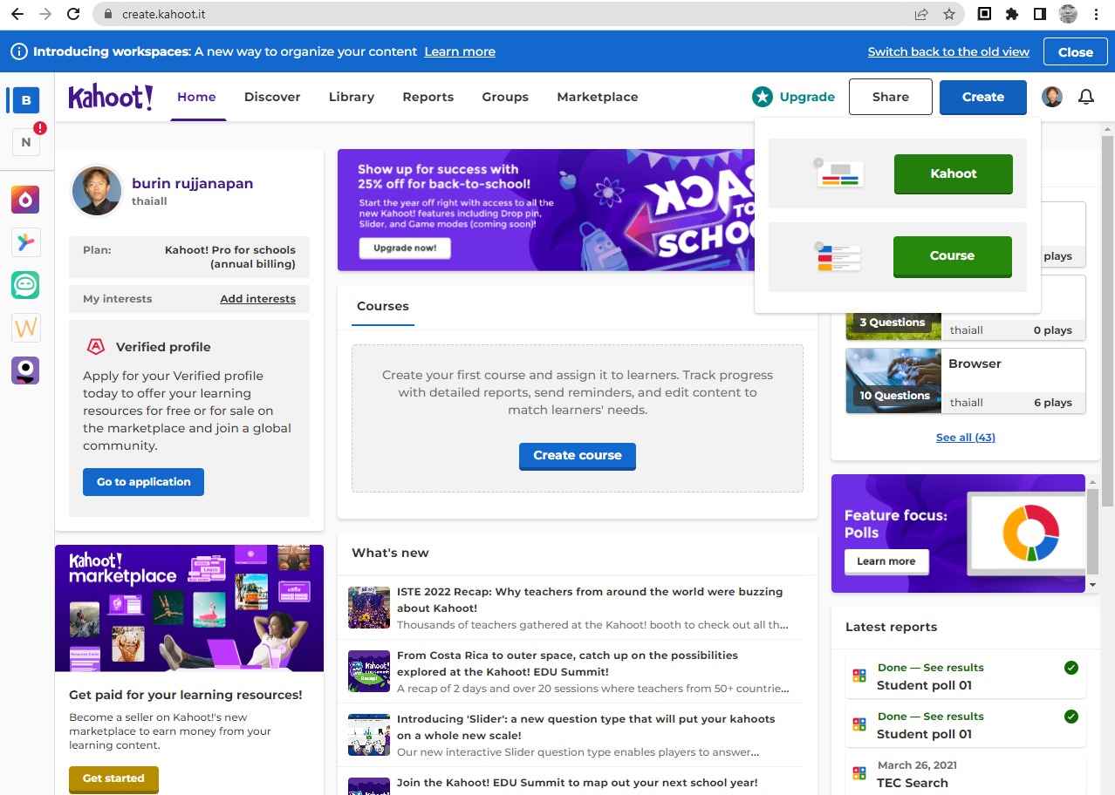This screenshot has width=1115, height=795.
Task: Open the green chat-face app icon
Action: (25, 285)
